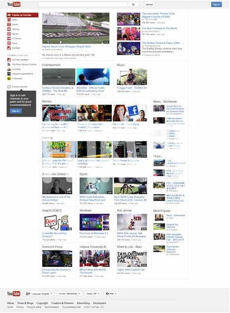Open the NBA Finals Animation video thumbnail
This screenshot has height=313, width=230.
tap(96, 186)
